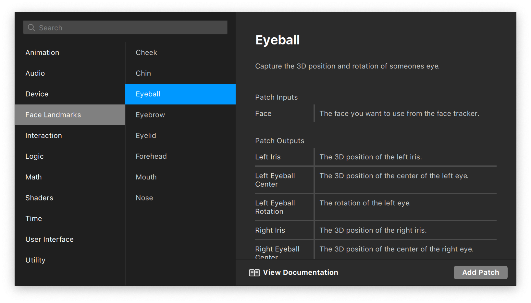Select the Audio category

[x=35, y=73]
